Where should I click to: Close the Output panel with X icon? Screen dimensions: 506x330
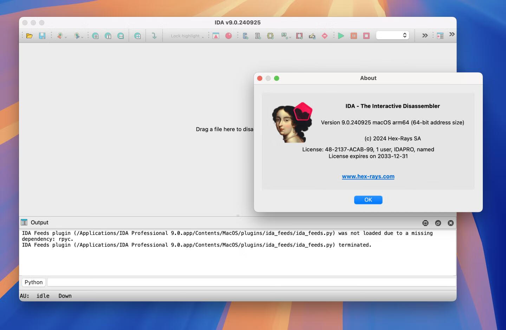(451, 223)
